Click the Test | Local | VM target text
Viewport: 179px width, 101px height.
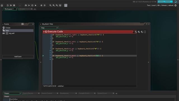click(160, 5)
